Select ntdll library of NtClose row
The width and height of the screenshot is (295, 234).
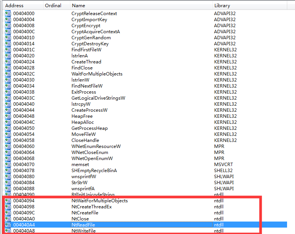(x=219, y=219)
